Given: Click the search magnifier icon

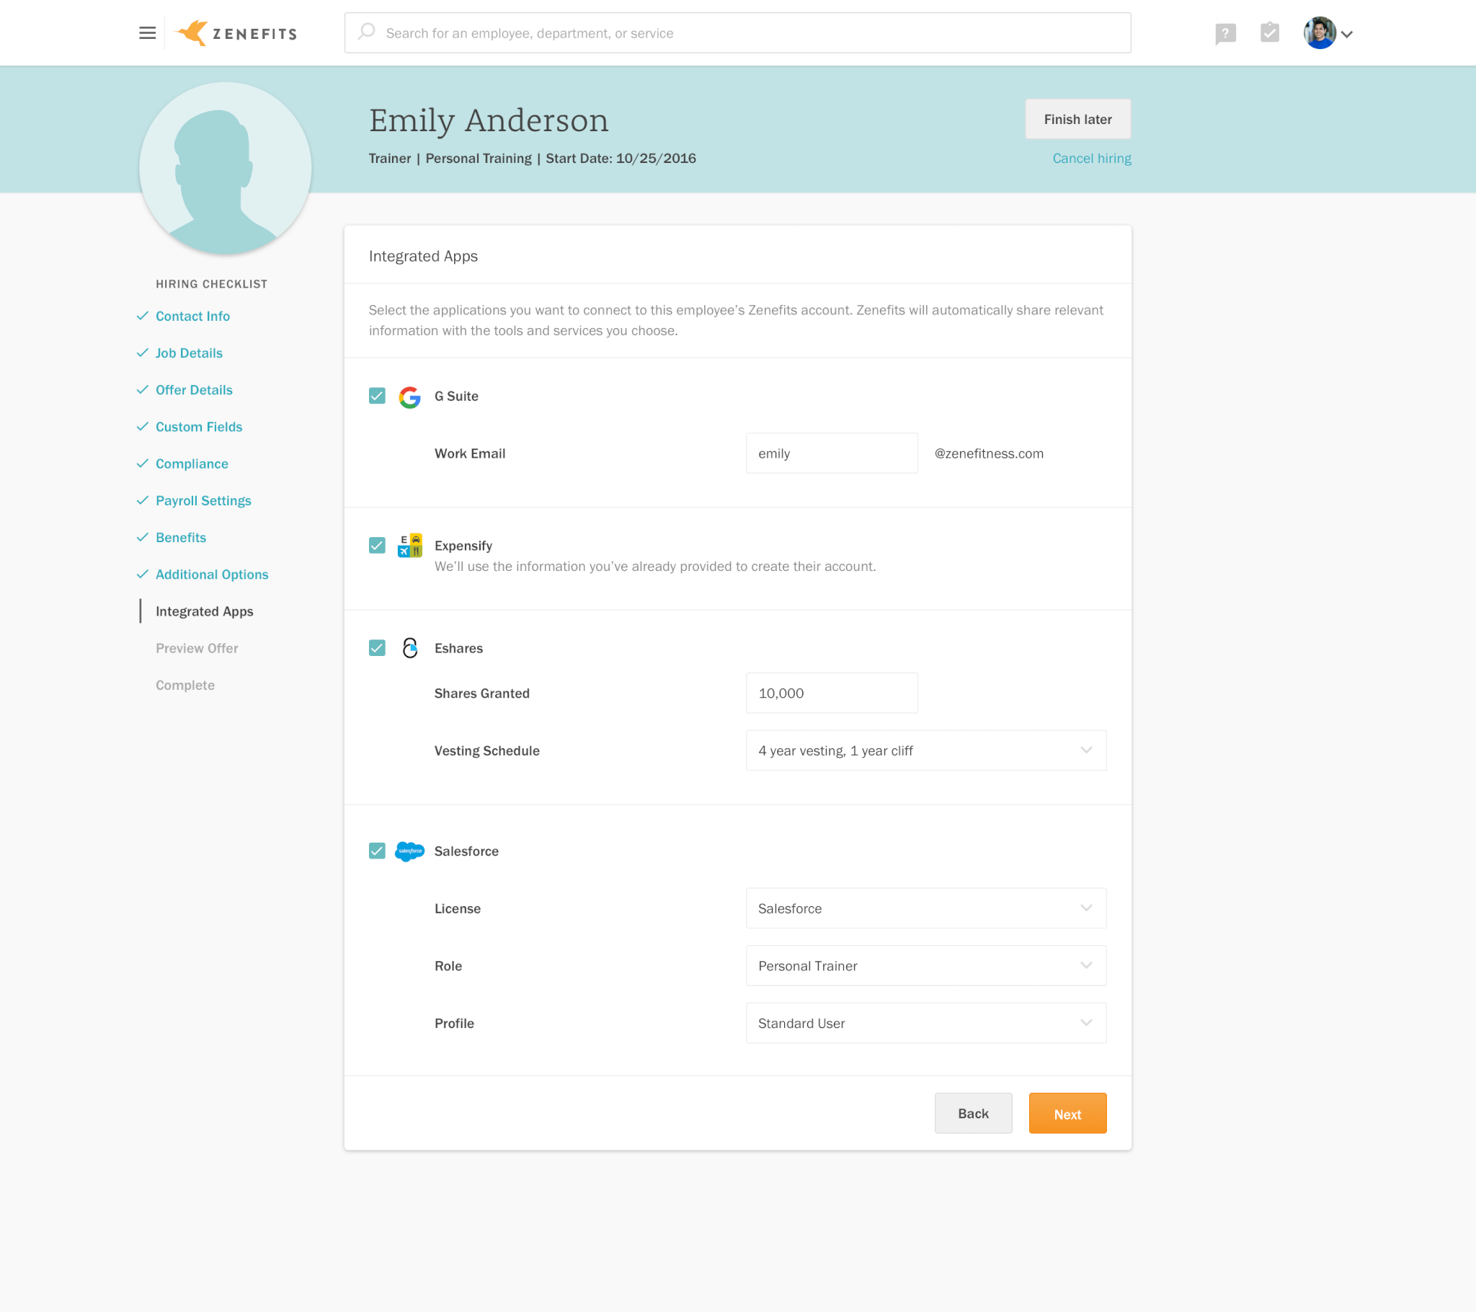Looking at the screenshot, I should click(367, 32).
